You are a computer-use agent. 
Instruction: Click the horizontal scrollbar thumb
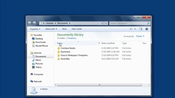[100, 85]
